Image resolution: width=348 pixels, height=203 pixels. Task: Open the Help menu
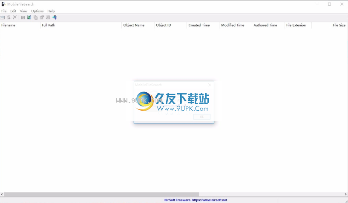click(x=51, y=11)
